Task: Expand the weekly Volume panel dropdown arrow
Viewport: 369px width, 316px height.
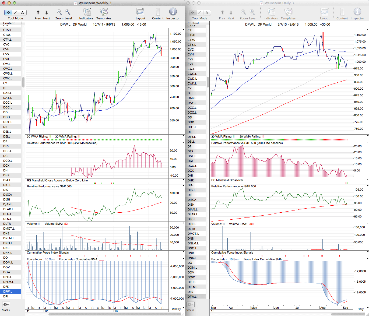Action: 183,223
